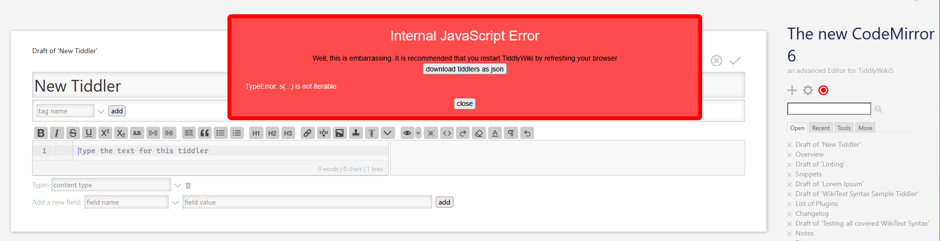The height and width of the screenshot is (241, 940).
Task: Open the Tools sidebar tab
Action: coord(844,128)
